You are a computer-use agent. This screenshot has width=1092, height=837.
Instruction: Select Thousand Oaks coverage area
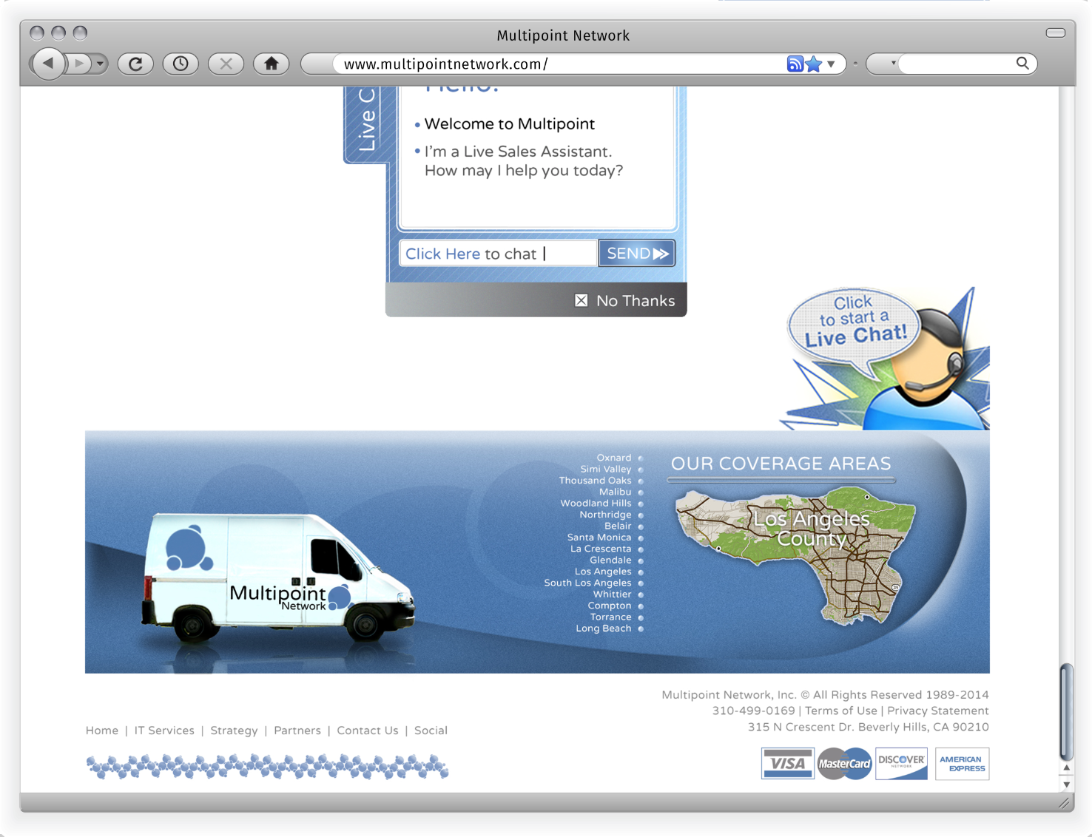pos(596,481)
